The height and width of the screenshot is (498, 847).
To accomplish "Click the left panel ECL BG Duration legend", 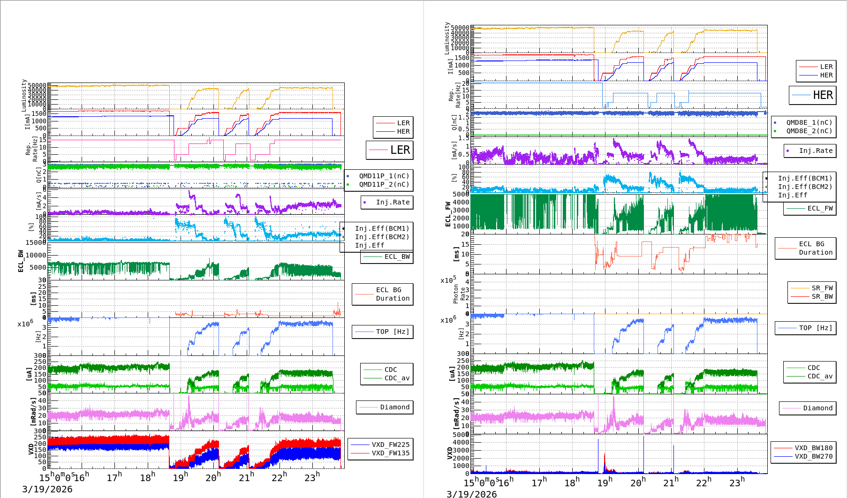I will tap(392, 294).
